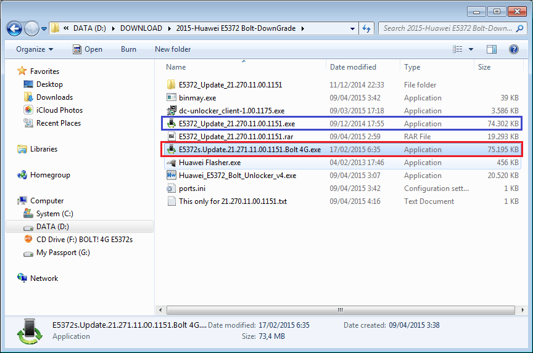Image resolution: width=533 pixels, height=353 pixels.
Task: Show the preview pane
Action: click(492, 49)
